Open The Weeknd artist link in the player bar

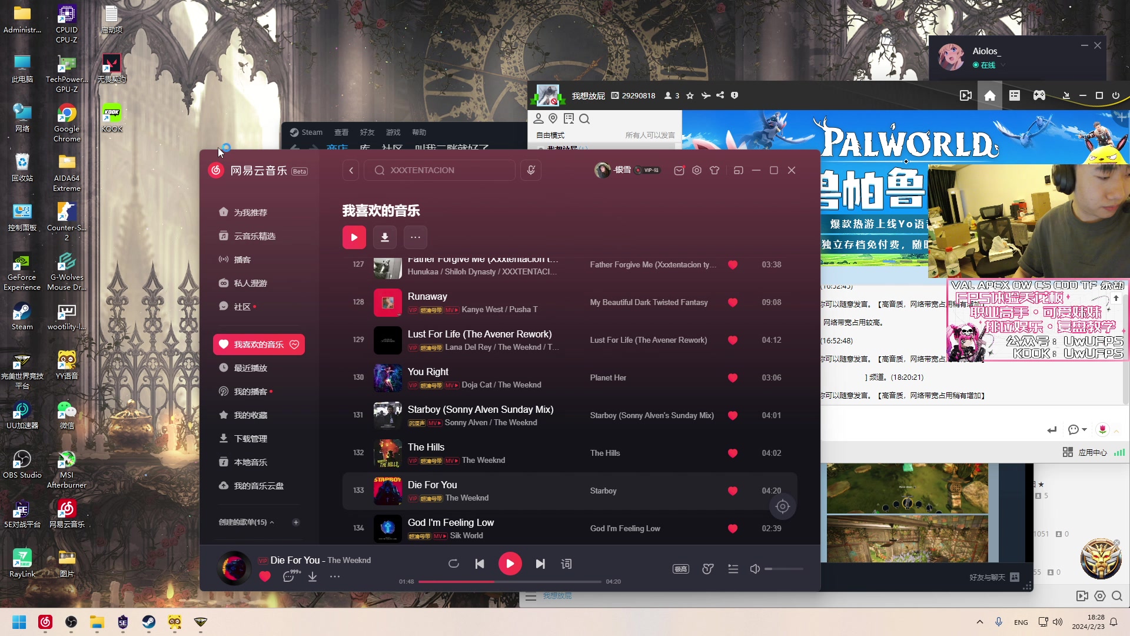point(349,561)
